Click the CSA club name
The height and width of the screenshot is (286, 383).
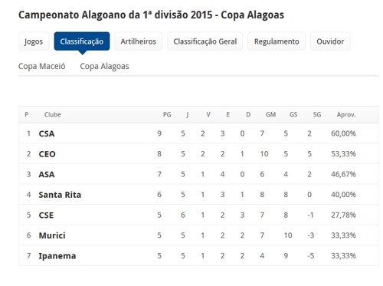[x=47, y=133]
